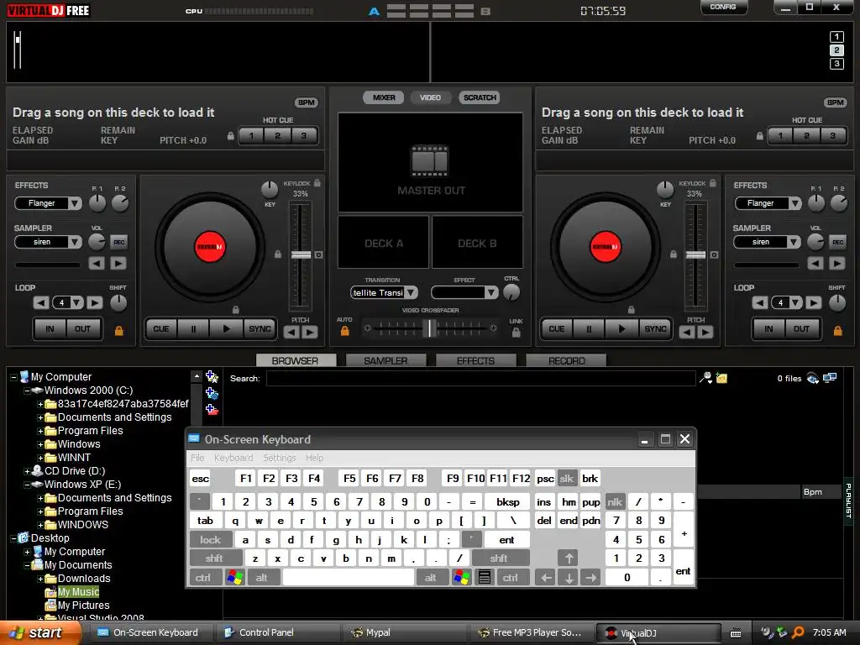Open the left deck loop length dropdown
Image resolution: width=860 pixels, height=645 pixels.
click(x=76, y=302)
